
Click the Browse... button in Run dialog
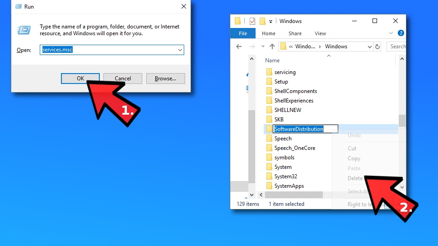click(165, 79)
